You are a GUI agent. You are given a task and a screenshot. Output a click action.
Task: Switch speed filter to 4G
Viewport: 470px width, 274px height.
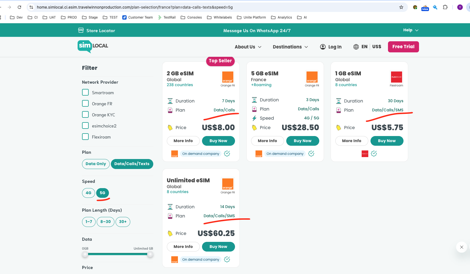tap(88, 193)
